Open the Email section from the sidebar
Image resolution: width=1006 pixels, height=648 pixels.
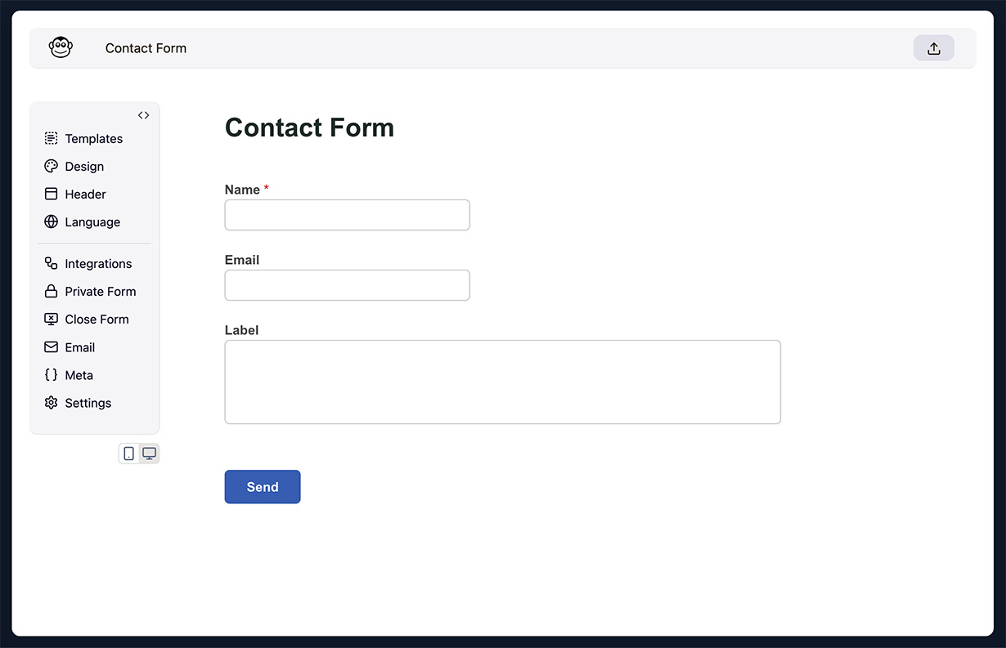(79, 346)
